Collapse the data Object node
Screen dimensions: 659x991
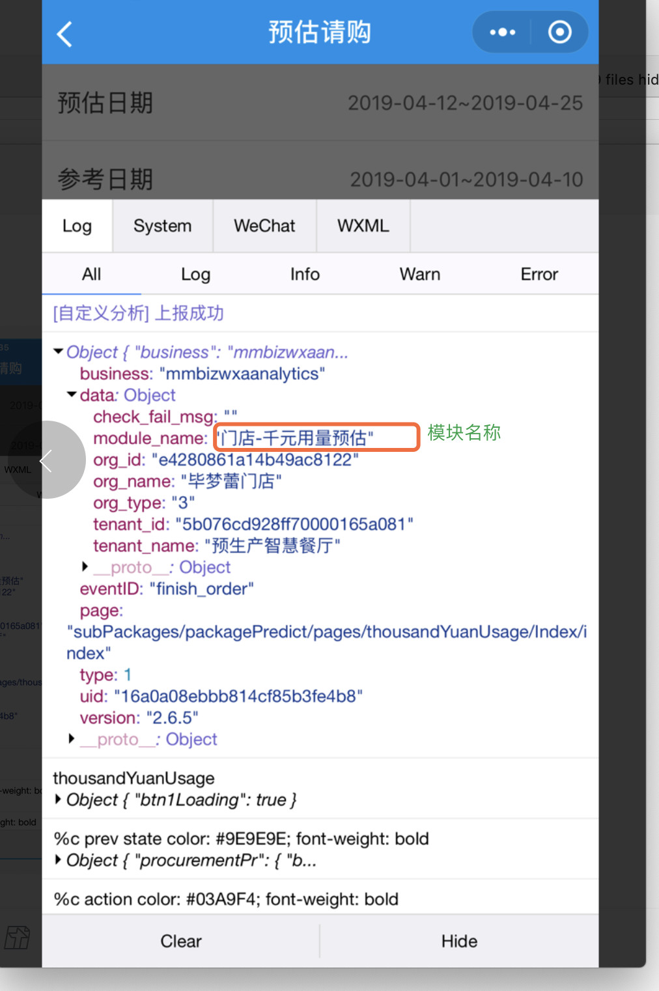click(72, 395)
